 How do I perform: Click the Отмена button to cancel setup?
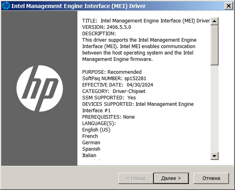point(211,178)
